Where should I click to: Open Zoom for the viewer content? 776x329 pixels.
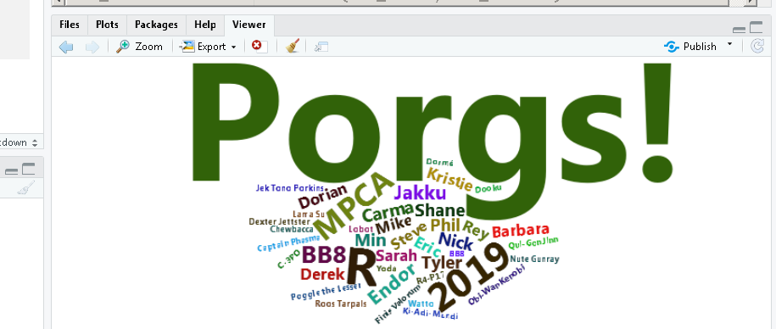click(139, 47)
